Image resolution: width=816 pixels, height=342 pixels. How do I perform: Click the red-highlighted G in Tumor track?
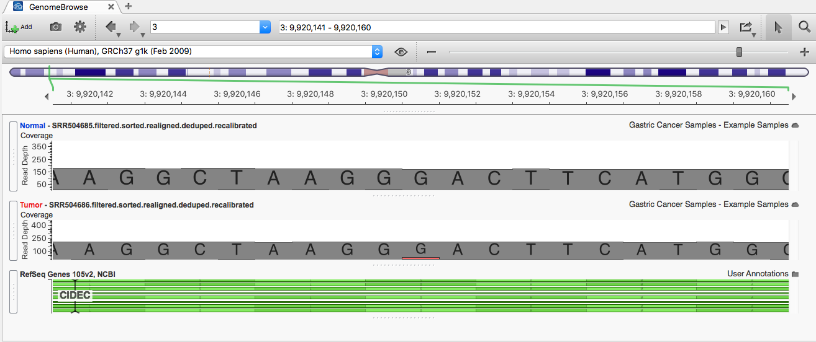(x=420, y=250)
